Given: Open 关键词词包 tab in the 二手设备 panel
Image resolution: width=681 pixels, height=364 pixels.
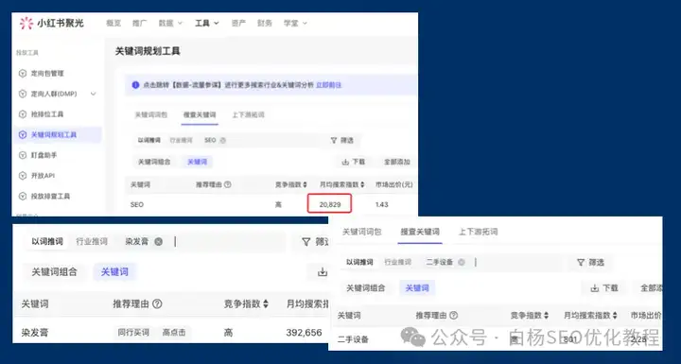Looking at the screenshot, I should tap(361, 232).
